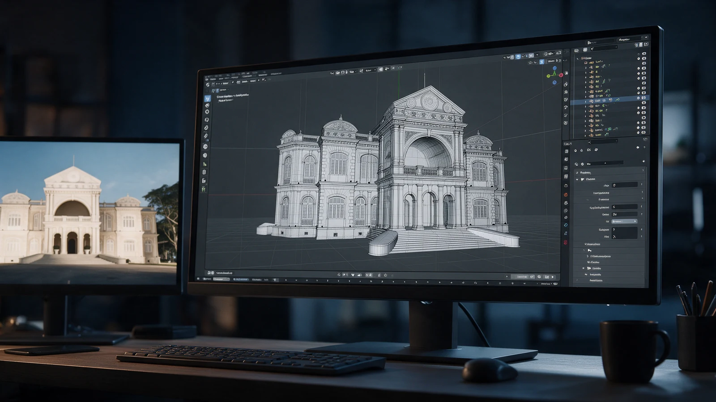Click the lower blue circle beneath the navigation gizmo
This screenshot has height=402, width=716.
click(554, 83)
